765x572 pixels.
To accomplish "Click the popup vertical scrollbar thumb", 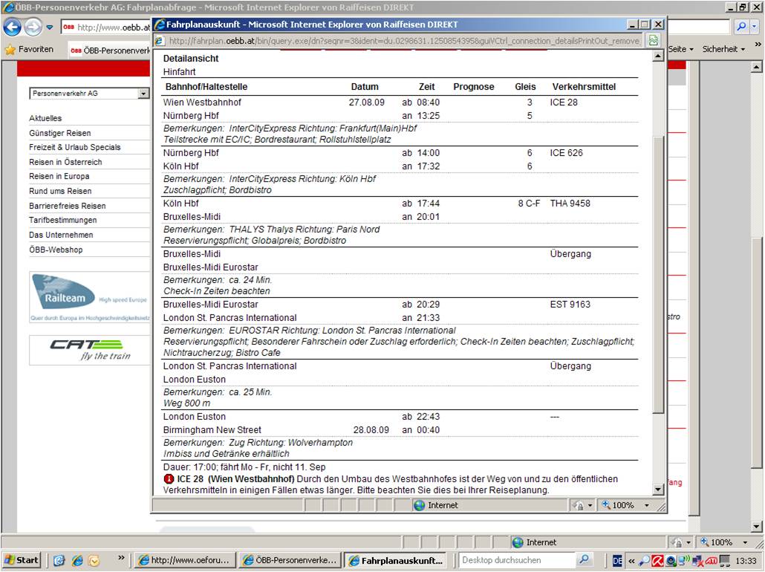I will tap(658, 274).
